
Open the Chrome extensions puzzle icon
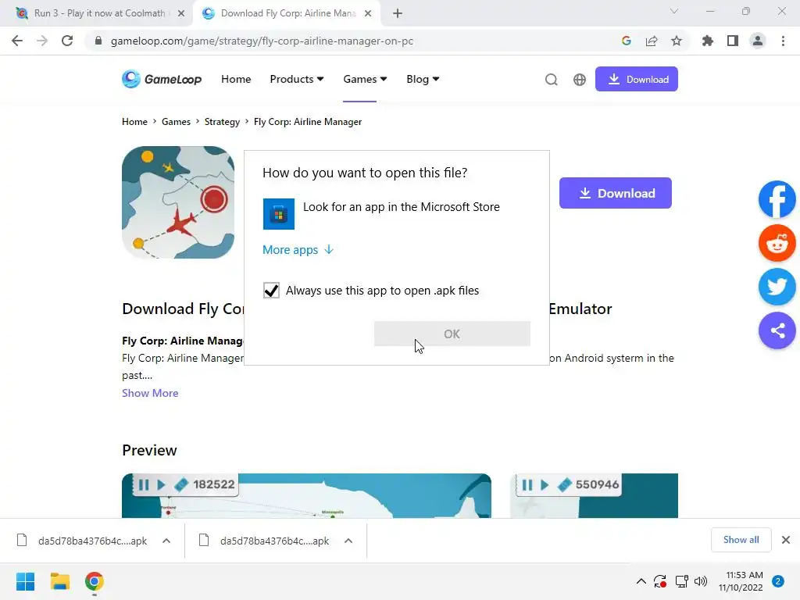[x=708, y=41]
